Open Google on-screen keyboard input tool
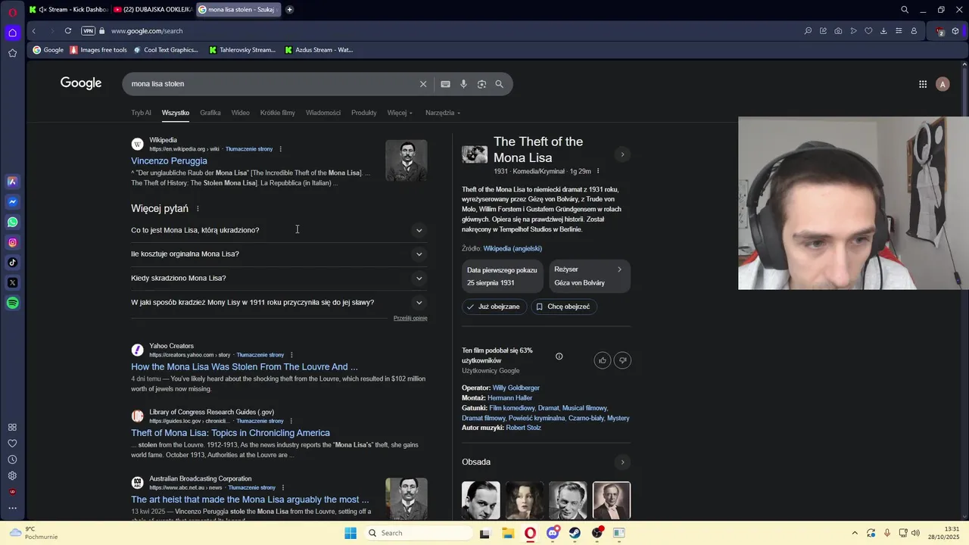The width and height of the screenshot is (969, 545). [x=445, y=84]
